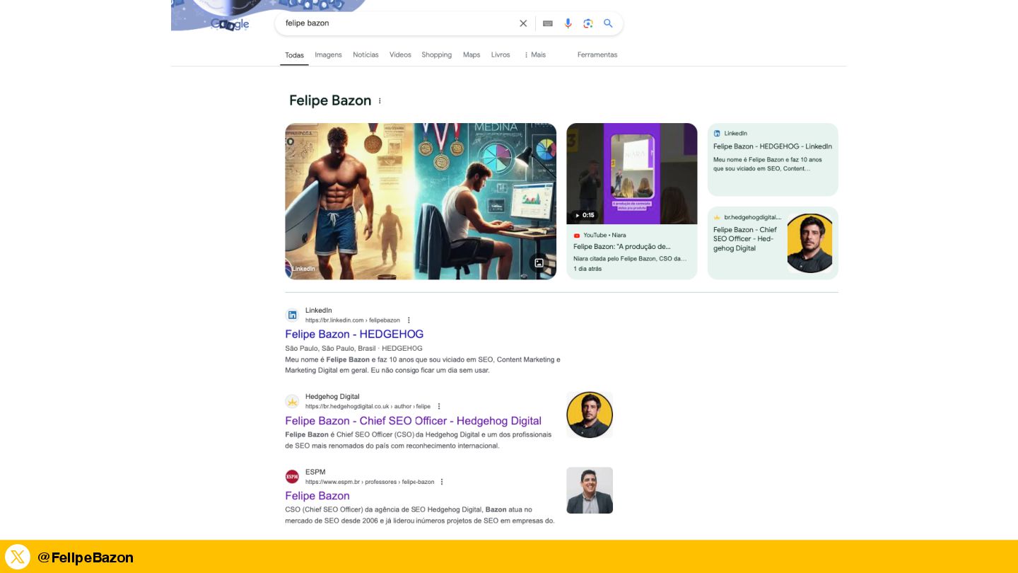Click the Google logo doodle
1018x573 pixels.
click(x=230, y=24)
